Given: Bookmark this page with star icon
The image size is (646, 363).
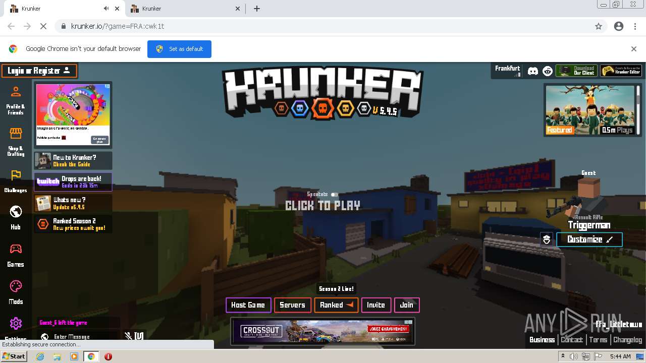Looking at the screenshot, I should point(599,26).
